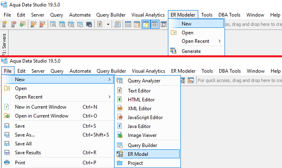Open the toolbar dropdown arrow beside the document icon

click(x=108, y=25)
